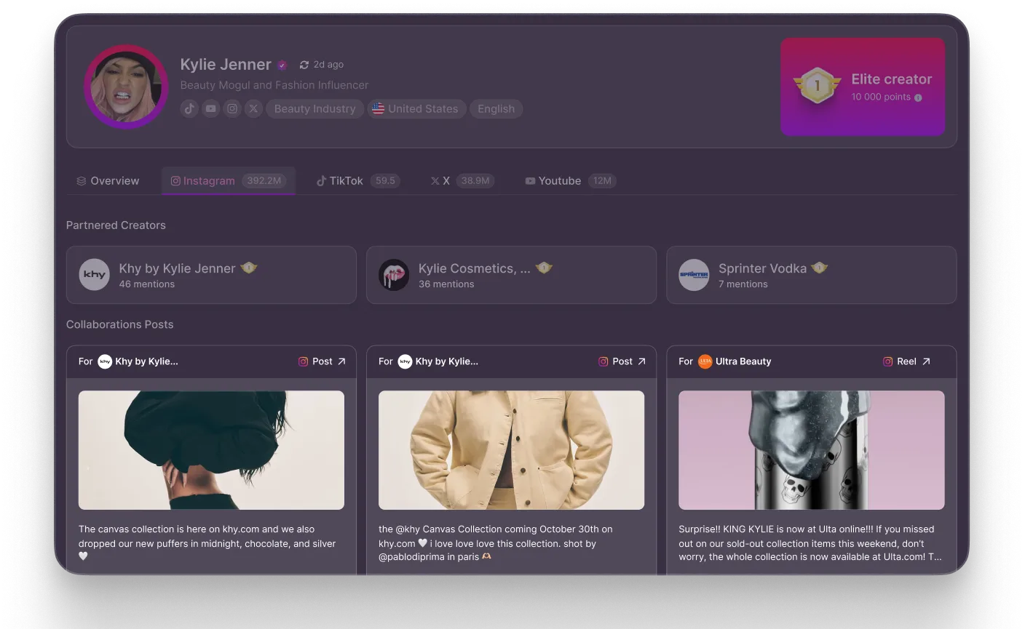Viewport: 1025px width, 629px height.
Task: Click caption starting 'the @khy Canvas Collection'
Action: point(496,542)
